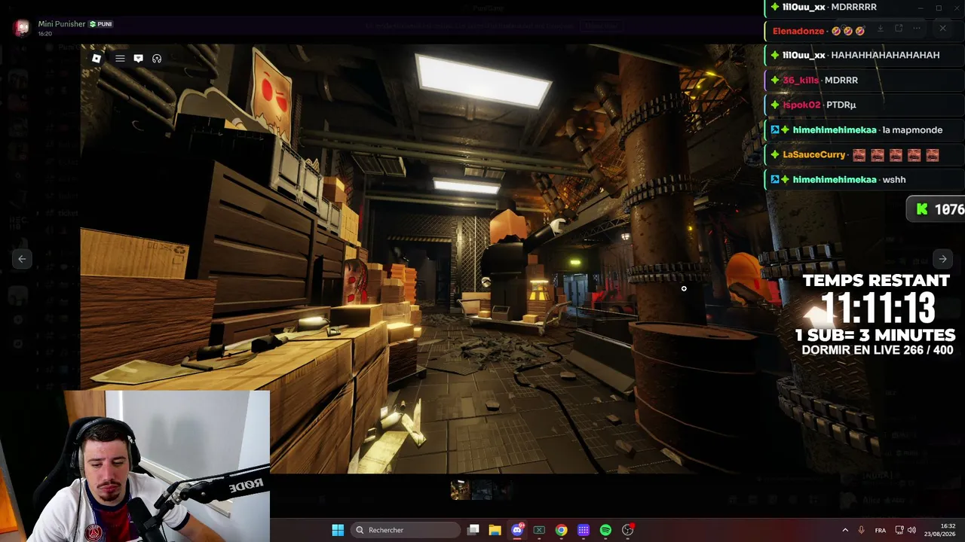Image resolution: width=965 pixels, height=542 pixels.
Task: Open the clock showing 16:32
Action: pyautogui.click(x=940, y=530)
